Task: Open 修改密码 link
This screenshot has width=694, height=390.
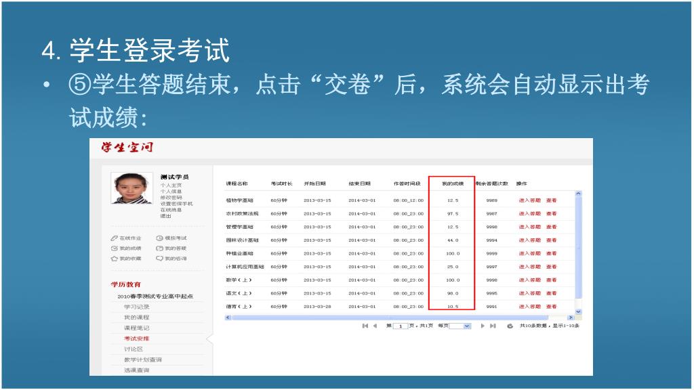Action: click(171, 198)
